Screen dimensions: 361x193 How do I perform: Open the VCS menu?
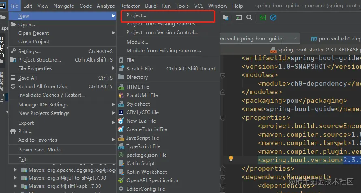coord(199,6)
